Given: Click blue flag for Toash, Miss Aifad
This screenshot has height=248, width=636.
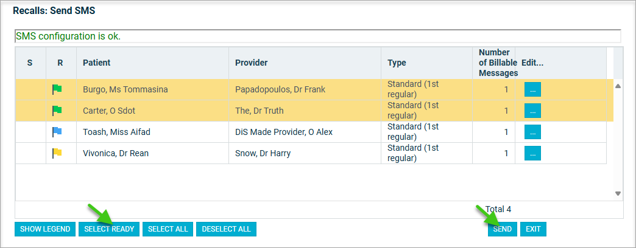Looking at the screenshot, I should 57,132.
